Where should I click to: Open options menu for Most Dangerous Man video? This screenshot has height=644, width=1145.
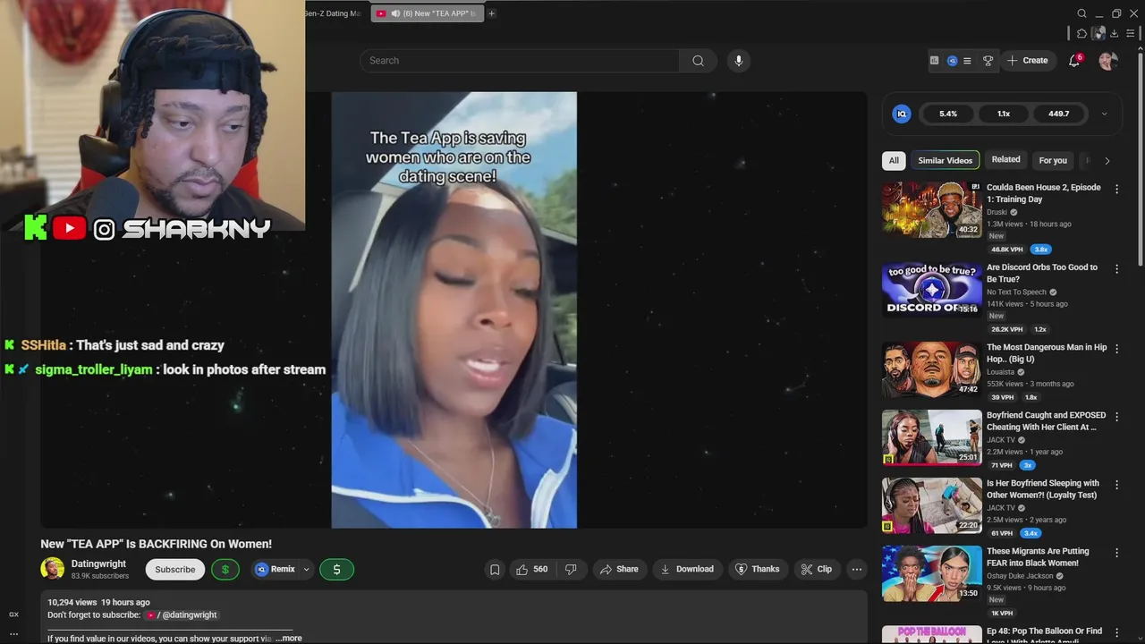coord(1116,348)
